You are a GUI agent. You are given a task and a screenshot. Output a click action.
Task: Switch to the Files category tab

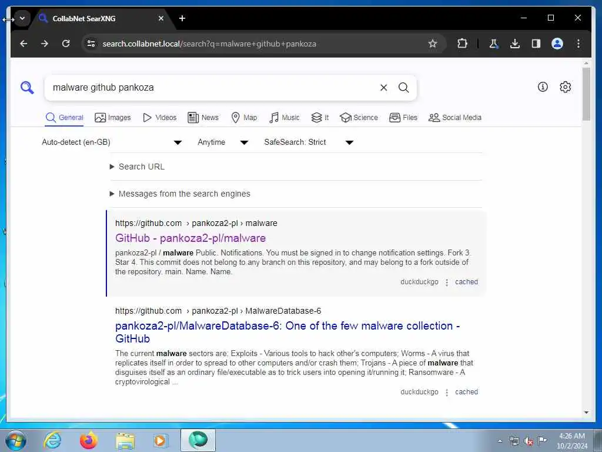(403, 118)
